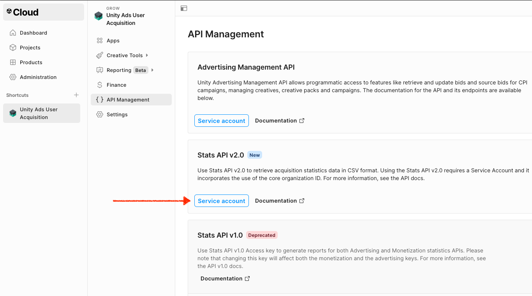The width and height of the screenshot is (532, 296).
Task: Click the Products grid icon
Action: coord(13,62)
